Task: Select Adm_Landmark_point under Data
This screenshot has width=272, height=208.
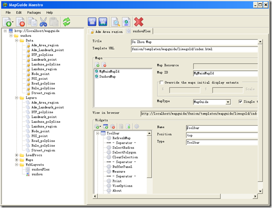Action: (x=47, y=50)
